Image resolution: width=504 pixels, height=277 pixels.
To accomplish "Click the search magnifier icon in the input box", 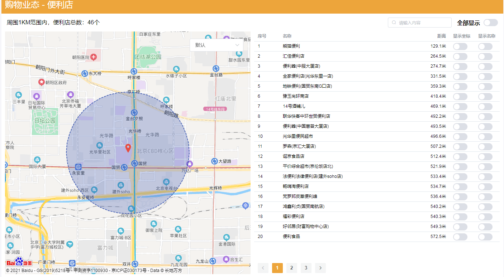I will (x=394, y=23).
